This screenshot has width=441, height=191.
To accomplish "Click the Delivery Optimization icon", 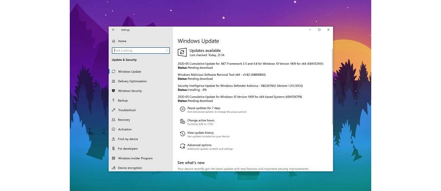I will tap(113, 81).
